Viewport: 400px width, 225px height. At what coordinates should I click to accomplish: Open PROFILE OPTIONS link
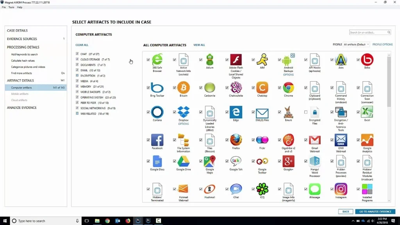pos(382,45)
